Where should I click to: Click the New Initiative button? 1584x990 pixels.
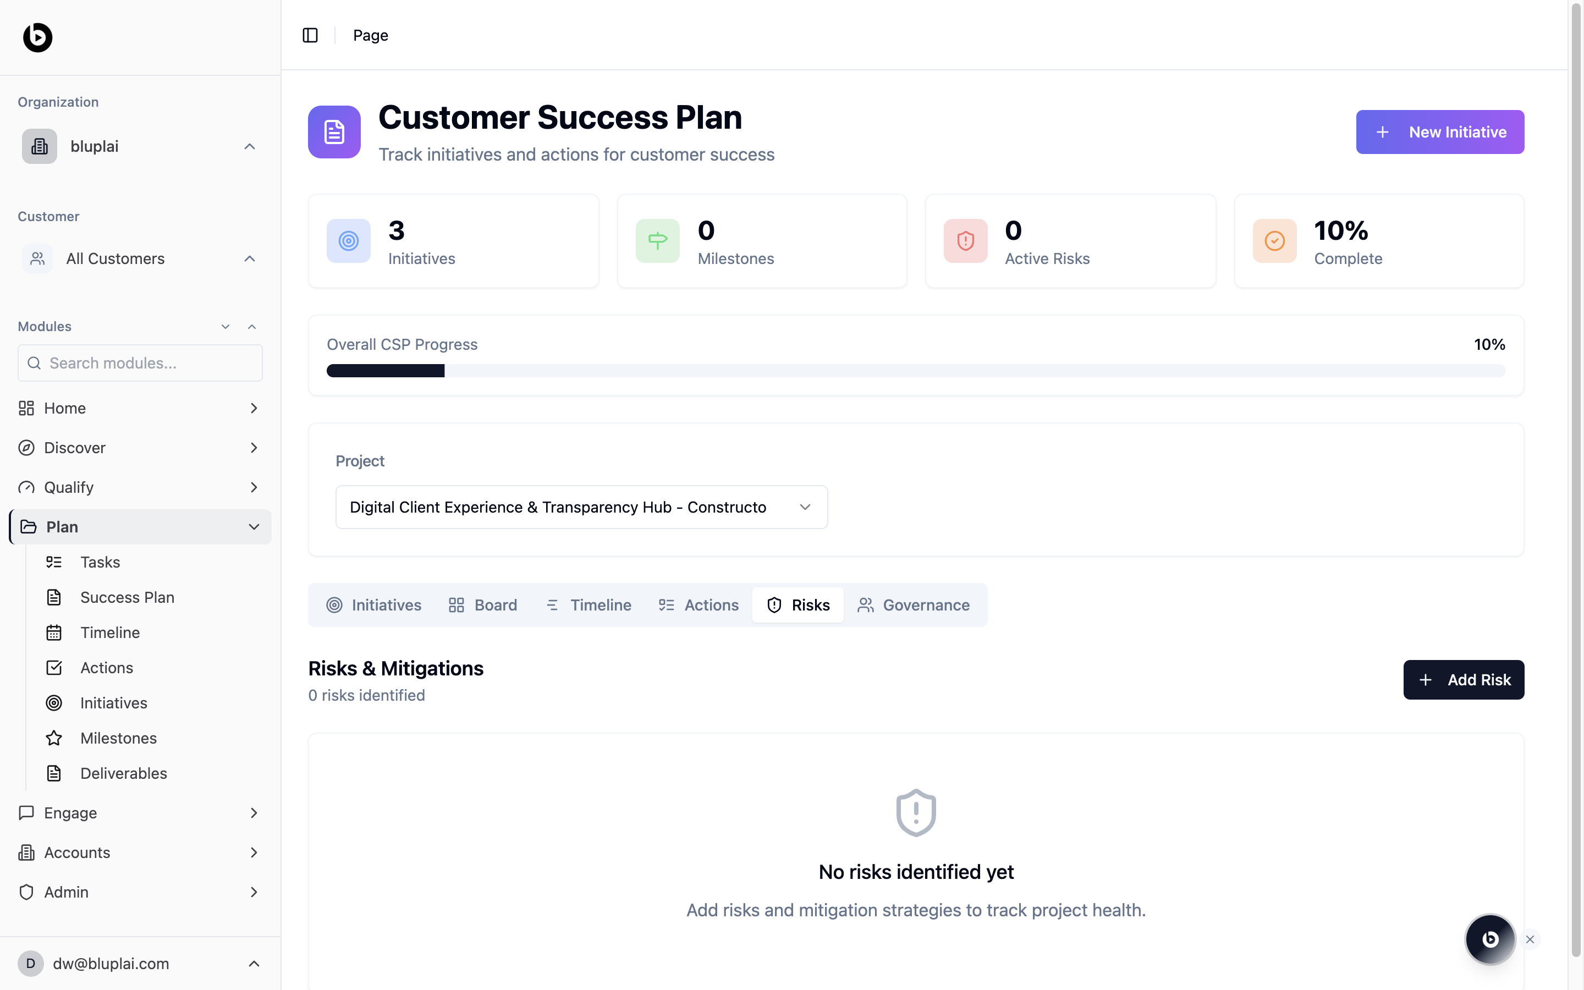coord(1439,132)
